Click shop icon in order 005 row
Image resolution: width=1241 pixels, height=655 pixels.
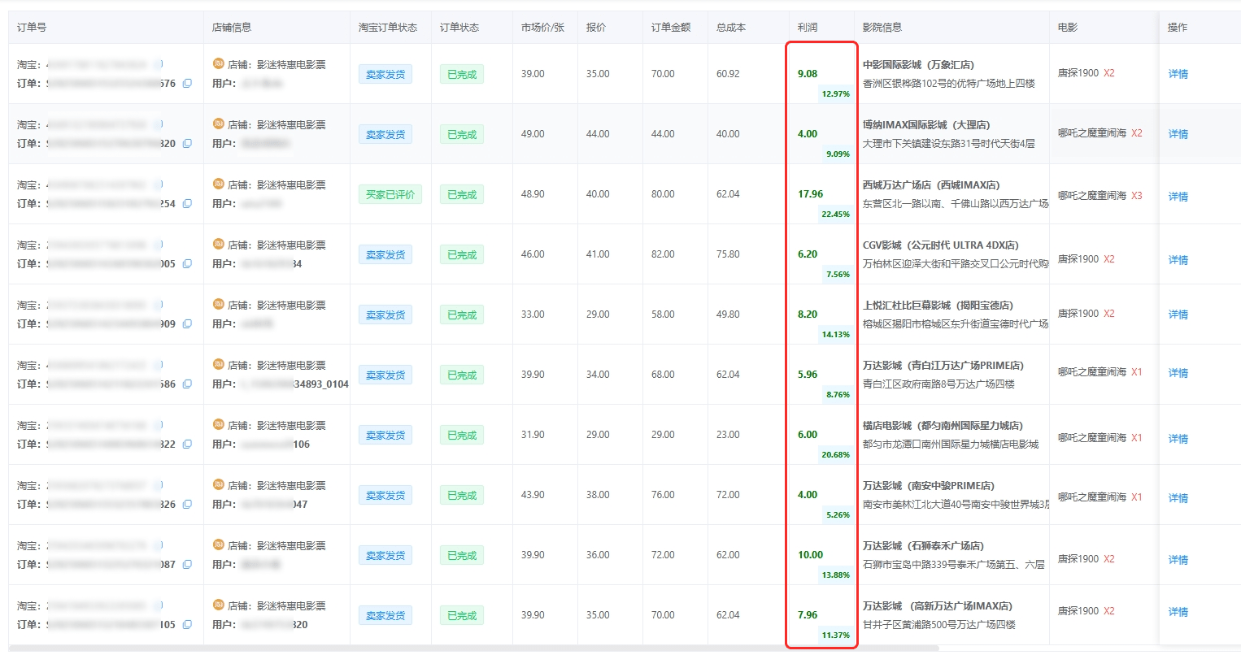[x=218, y=244]
